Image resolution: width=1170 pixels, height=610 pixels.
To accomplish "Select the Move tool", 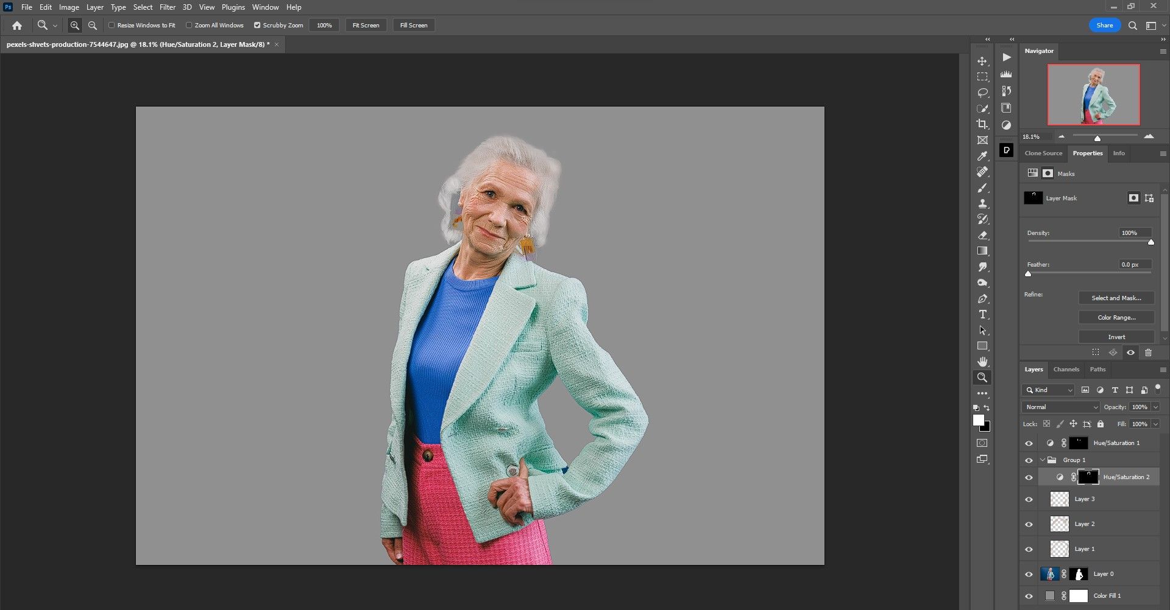I will pos(982,61).
